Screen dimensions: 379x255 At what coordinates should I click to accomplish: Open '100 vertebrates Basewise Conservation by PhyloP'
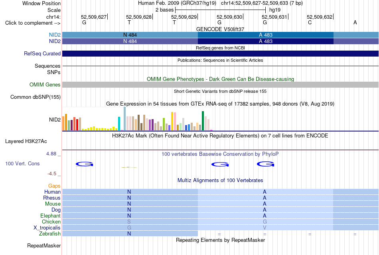220,154
